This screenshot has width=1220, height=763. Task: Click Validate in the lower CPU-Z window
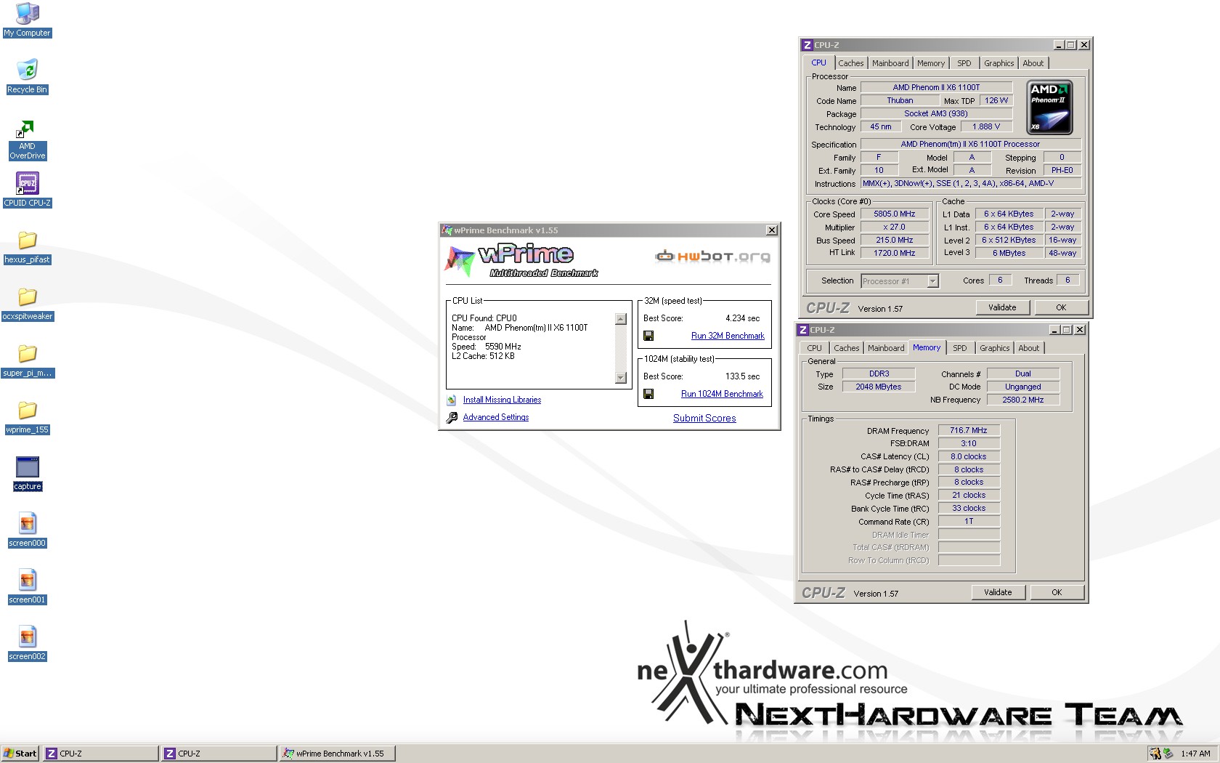(998, 592)
